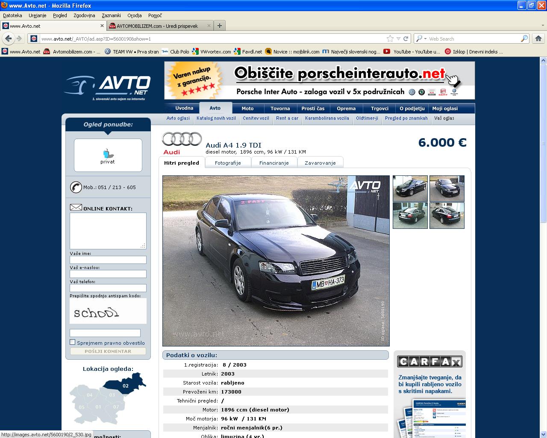Open the Izklop Dnevni indeks bookmark
This screenshot has width=547, height=438.
pos(473,51)
